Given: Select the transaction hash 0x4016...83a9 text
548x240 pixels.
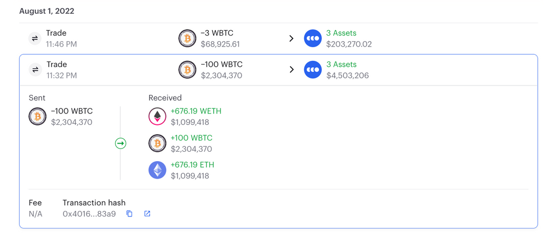Looking at the screenshot, I should [89, 214].
